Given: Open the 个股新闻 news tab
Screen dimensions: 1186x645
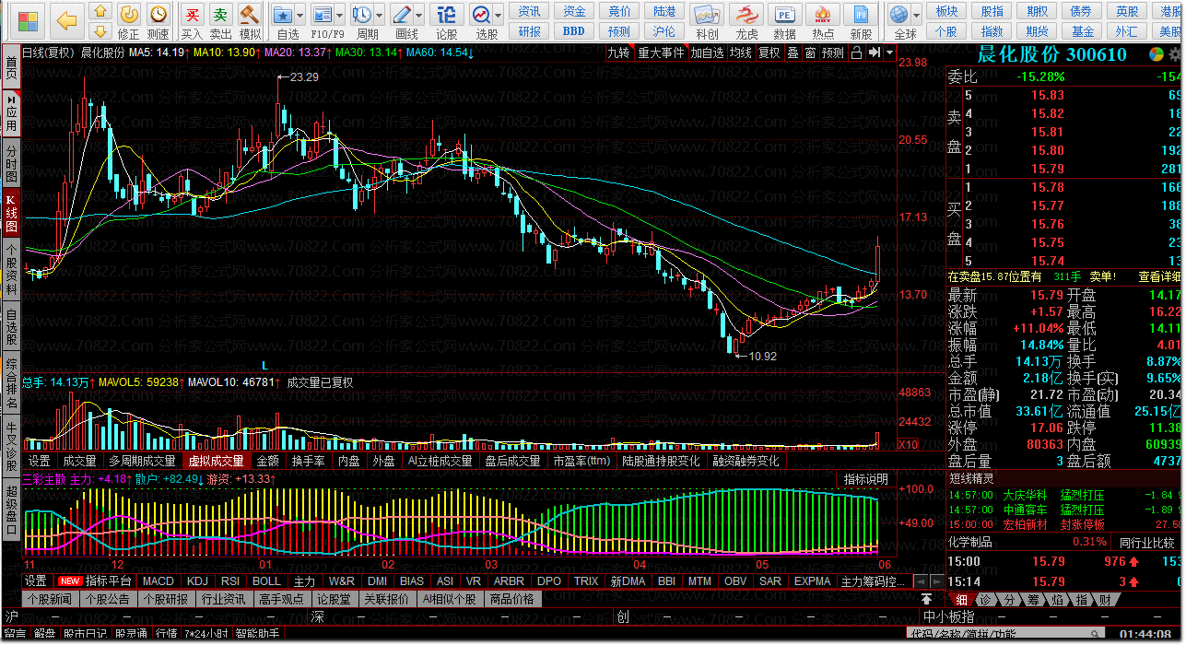Looking at the screenshot, I should coord(50,599).
